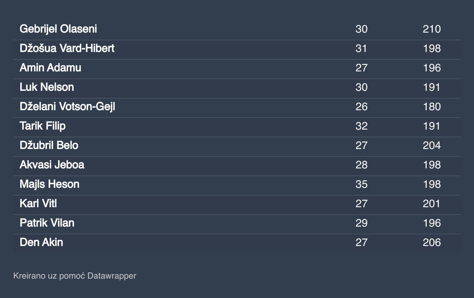Image resolution: width=474 pixels, height=298 pixels.
Task: Select Džubril Belo in the table
Action: (49, 146)
